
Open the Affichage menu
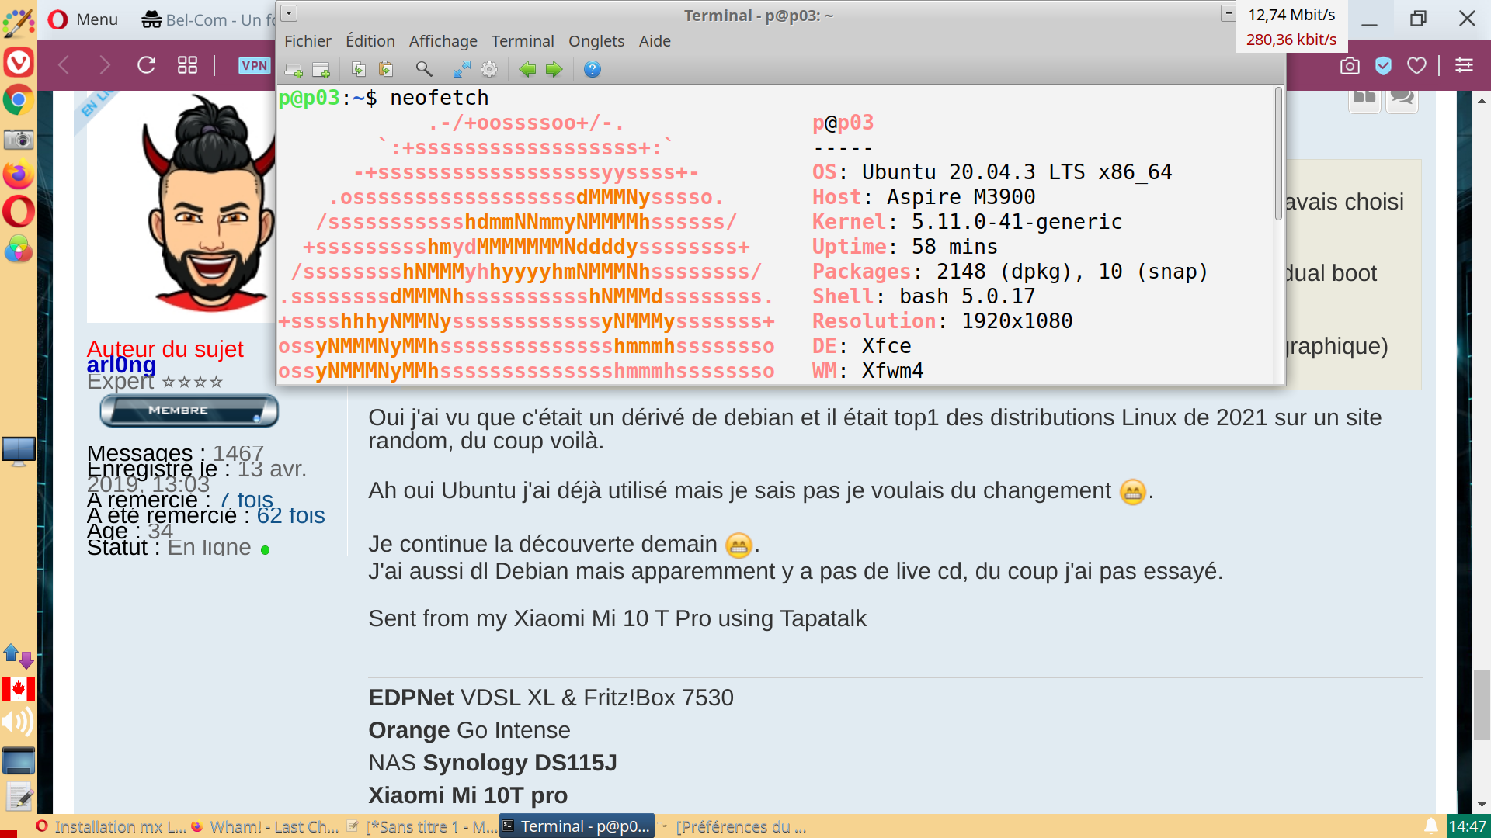point(443,41)
